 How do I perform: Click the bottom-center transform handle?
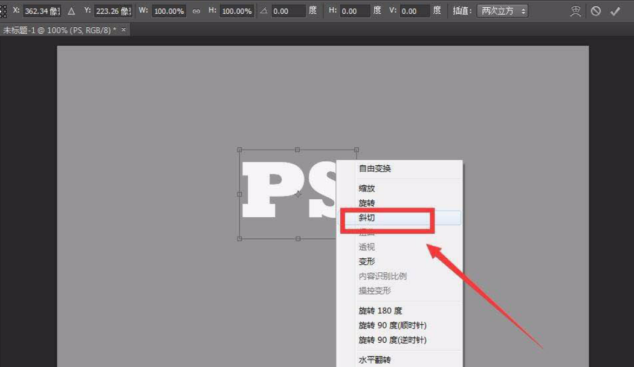[x=298, y=238]
